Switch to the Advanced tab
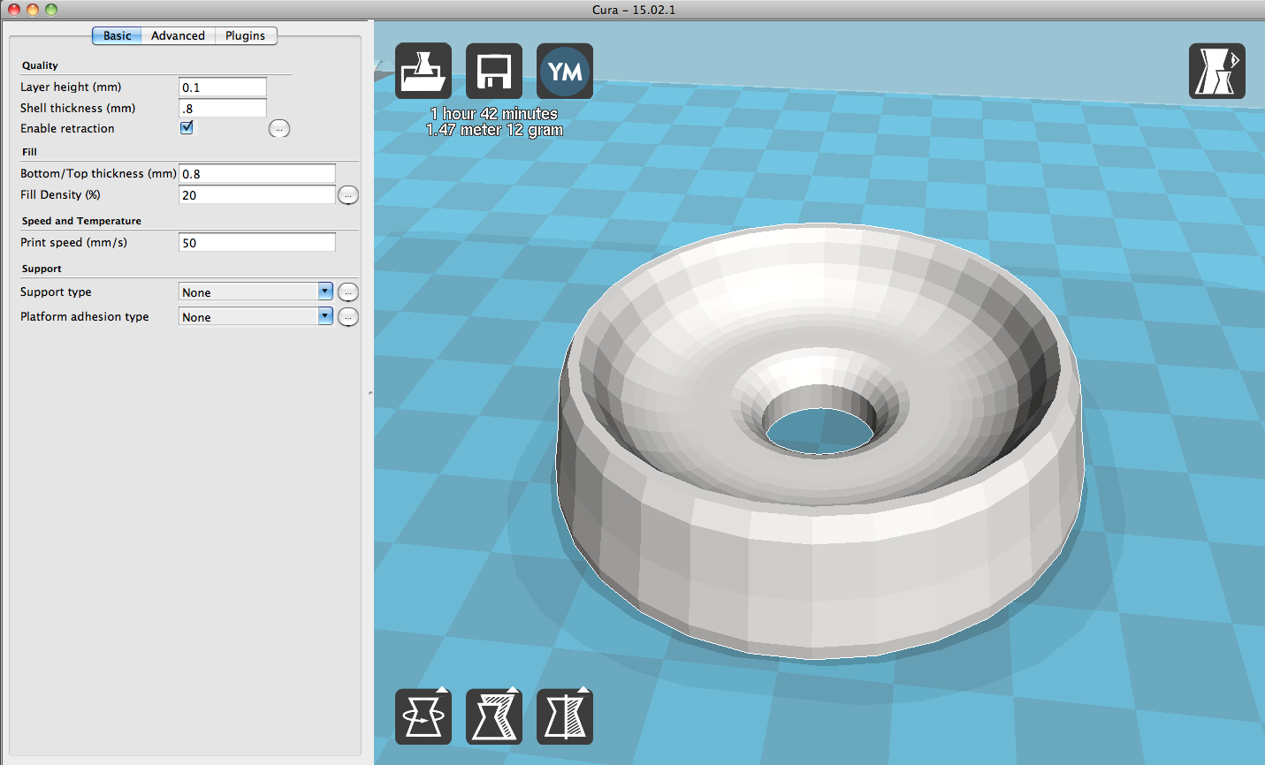The width and height of the screenshot is (1265, 765). pyautogui.click(x=178, y=35)
